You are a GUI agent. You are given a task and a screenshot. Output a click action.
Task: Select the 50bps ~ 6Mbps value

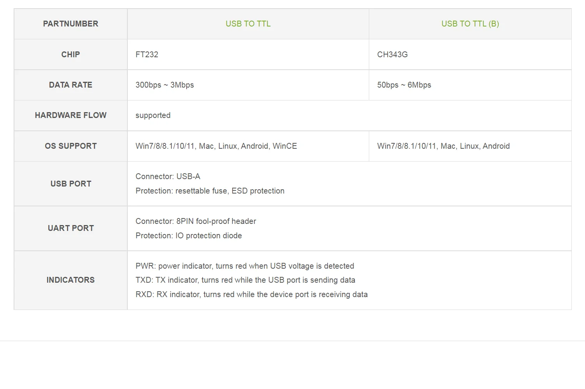point(404,85)
